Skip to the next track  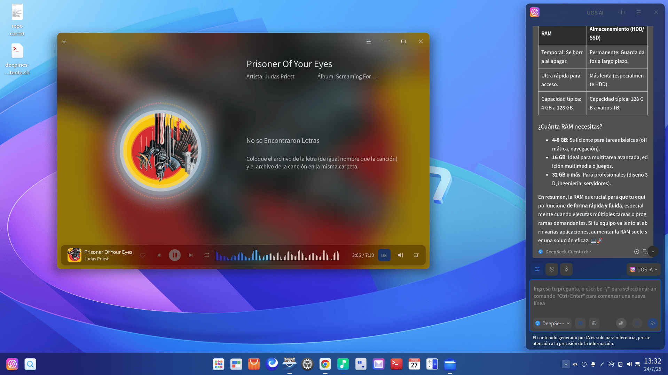(191, 255)
